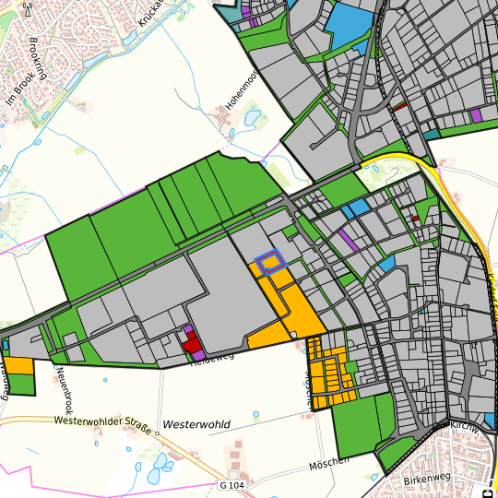
Task: Select the dark red parcel near Heideweg
Action: point(192,342)
